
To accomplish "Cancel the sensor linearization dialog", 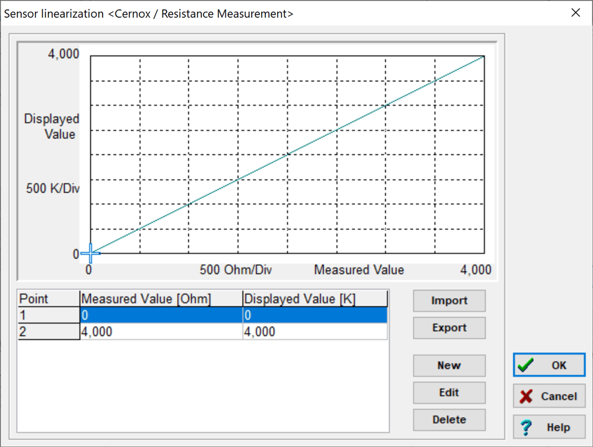I will [549, 396].
